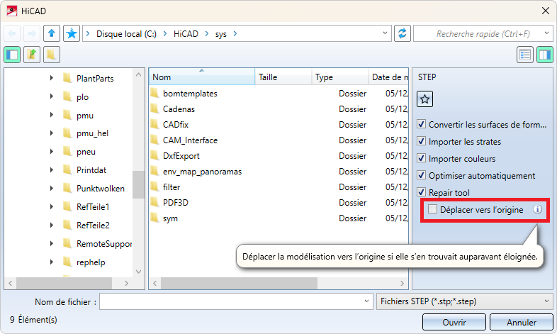Select the CADfix folder row

[x=278, y=124]
